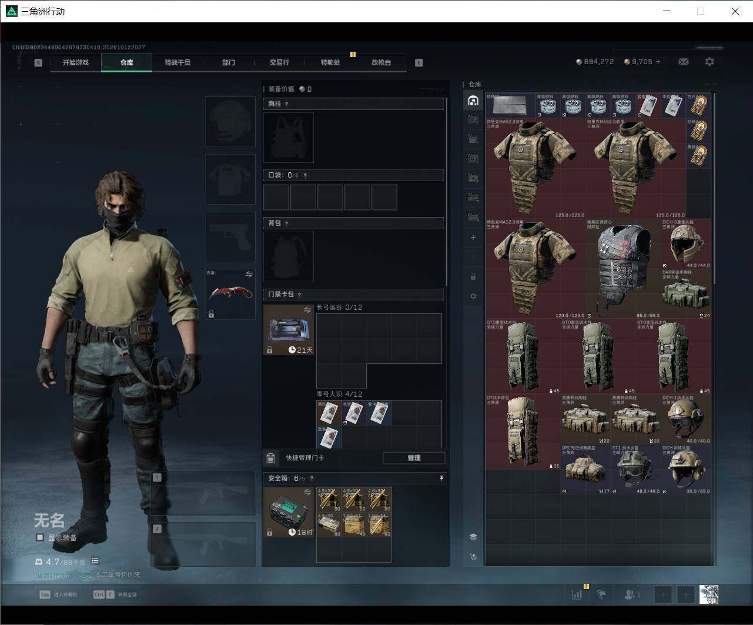The height and width of the screenshot is (625, 753).
Task: Open the settings gear in top bar
Action: (710, 62)
